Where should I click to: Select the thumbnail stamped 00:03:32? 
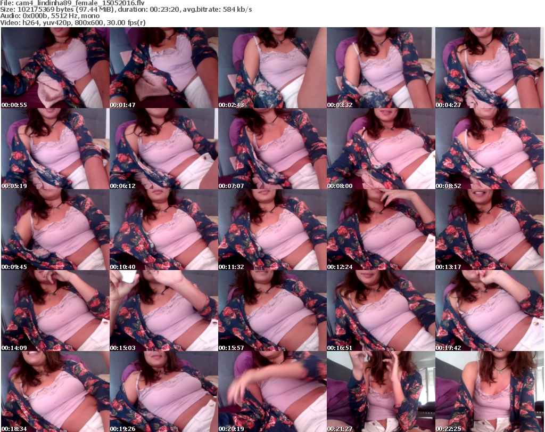pos(381,68)
